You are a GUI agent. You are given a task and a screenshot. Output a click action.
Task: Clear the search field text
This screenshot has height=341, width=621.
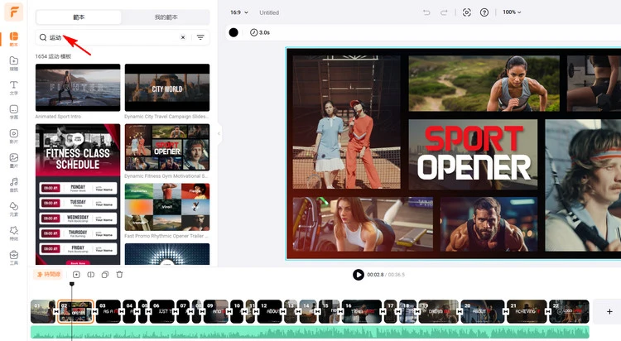coord(183,37)
